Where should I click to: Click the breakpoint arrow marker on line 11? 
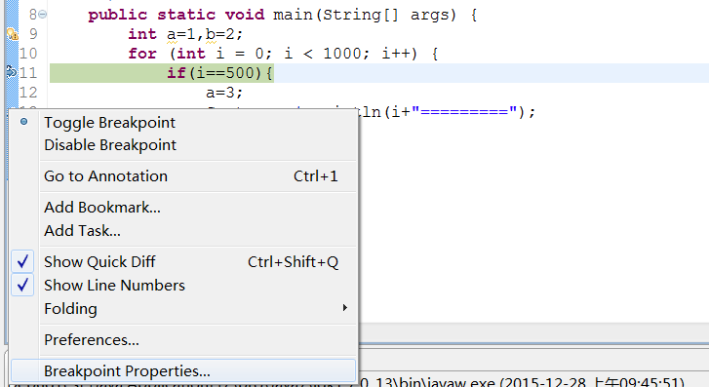[x=12, y=71]
